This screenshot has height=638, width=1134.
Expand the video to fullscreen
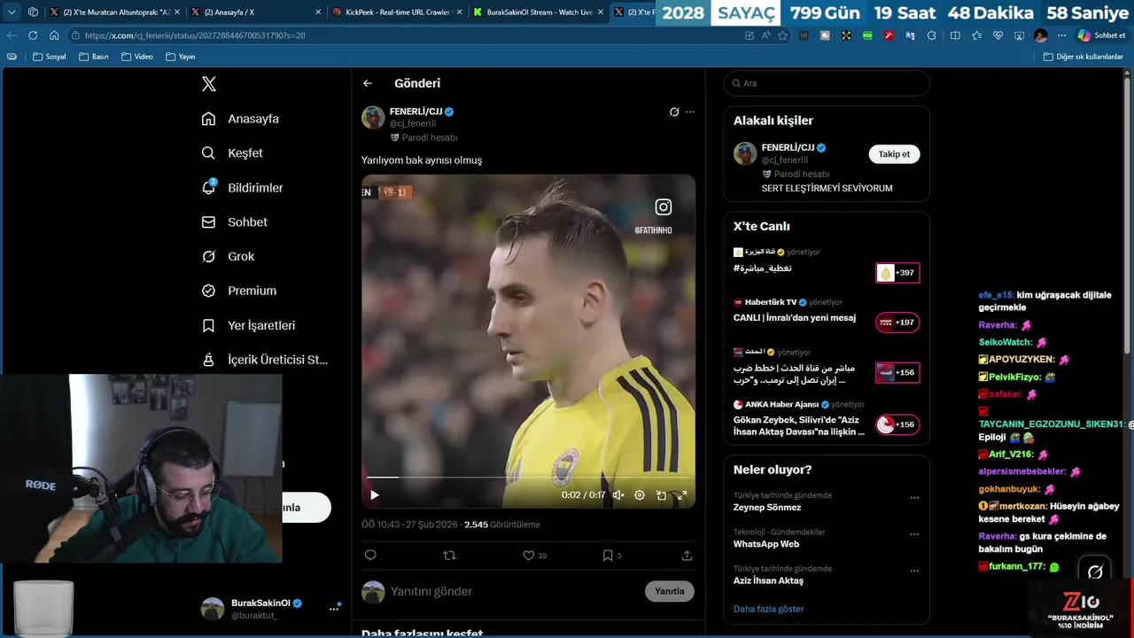[x=682, y=495]
